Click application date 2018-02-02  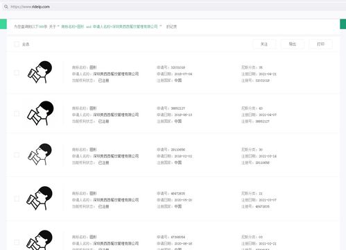coord(183,156)
